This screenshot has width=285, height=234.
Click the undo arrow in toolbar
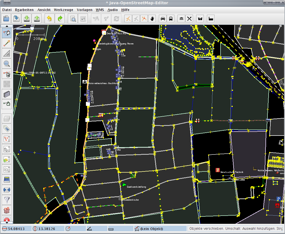tap(49, 19)
